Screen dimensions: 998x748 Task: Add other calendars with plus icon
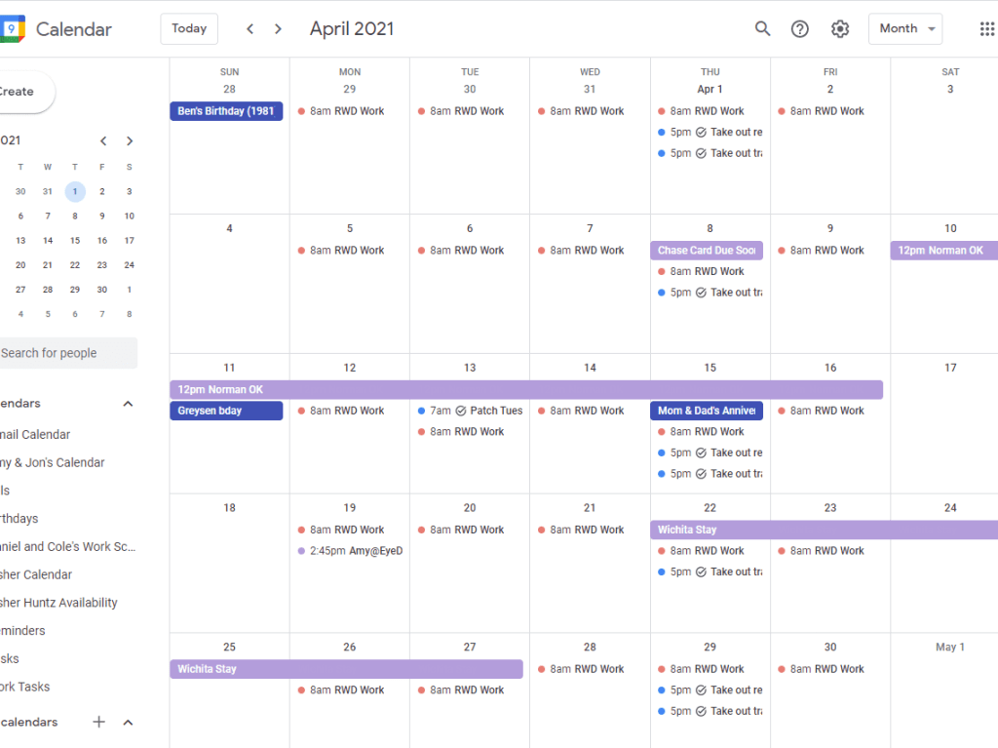click(98, 723)
